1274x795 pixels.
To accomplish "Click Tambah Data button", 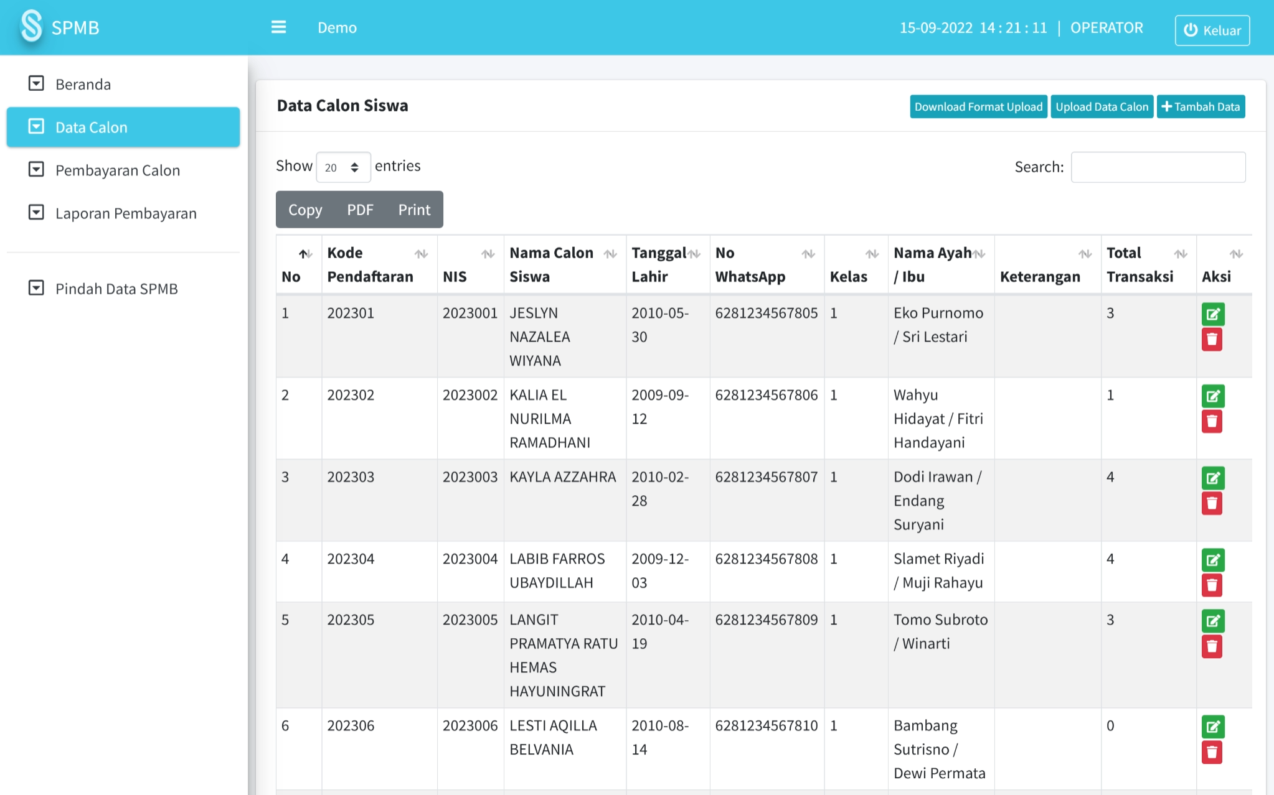I will pyautogui.click(x=1201, y=106).
